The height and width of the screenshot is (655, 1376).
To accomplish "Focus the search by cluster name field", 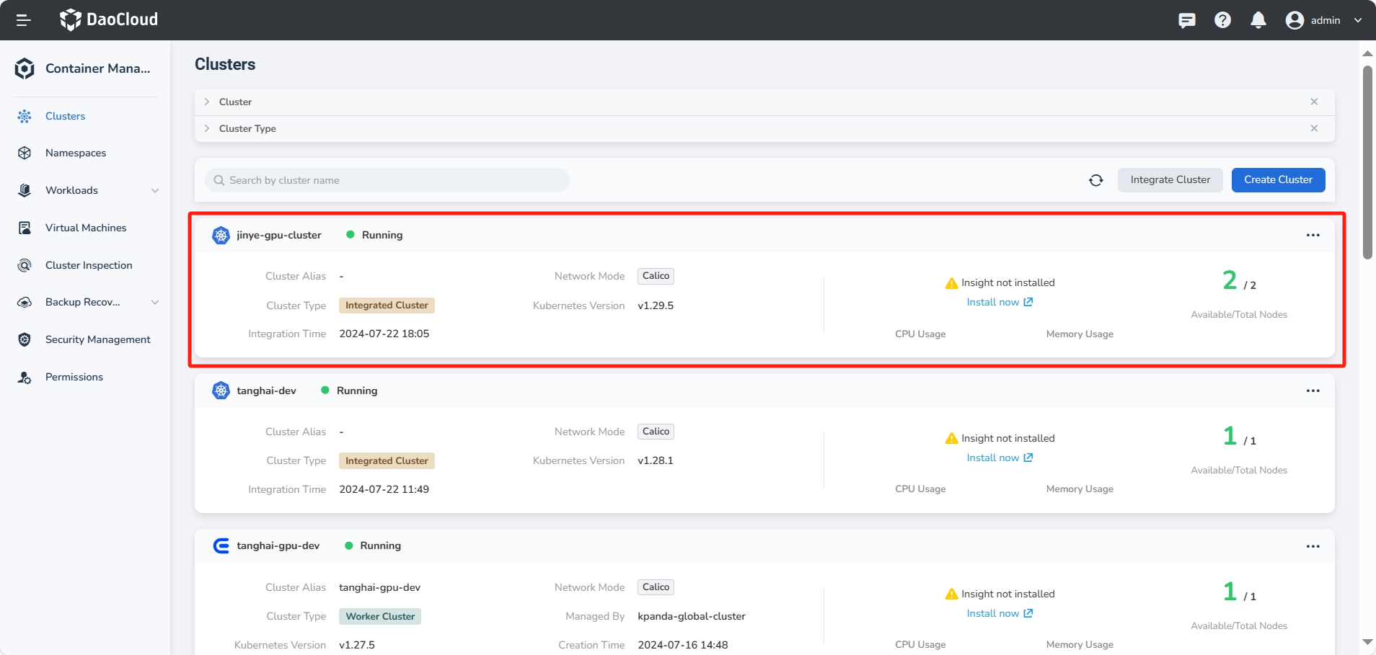I will pos(389,180).
